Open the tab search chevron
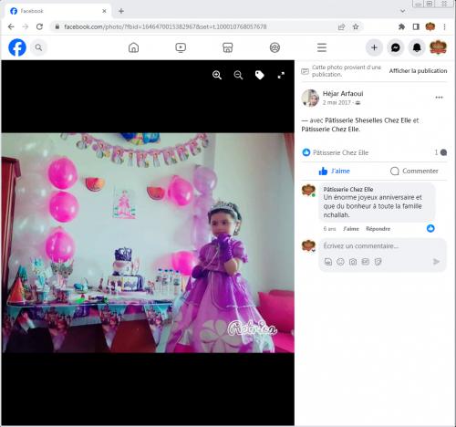456x427 pixels. coord(403,11)
